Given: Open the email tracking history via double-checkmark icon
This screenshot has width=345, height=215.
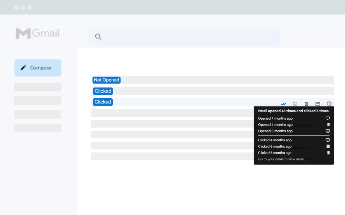Looking at the screenshot, I should click(284, 104).
